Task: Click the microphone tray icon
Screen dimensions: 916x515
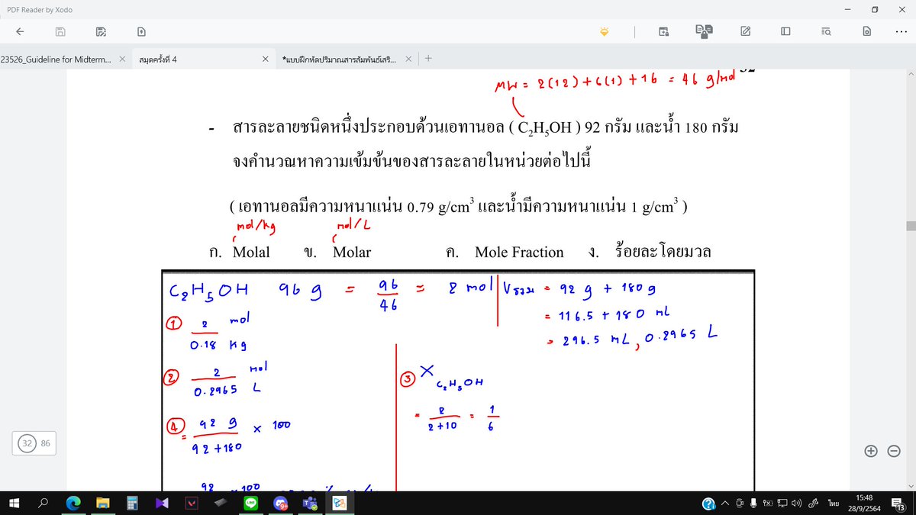Action: point(753,503)
